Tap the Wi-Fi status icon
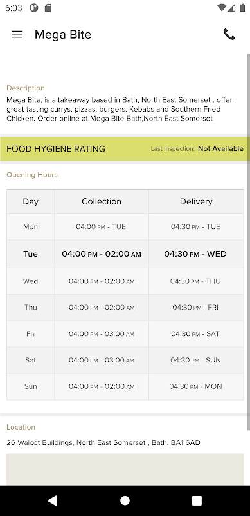This screenshot has width=250, height=516. (x=222, y=8)
